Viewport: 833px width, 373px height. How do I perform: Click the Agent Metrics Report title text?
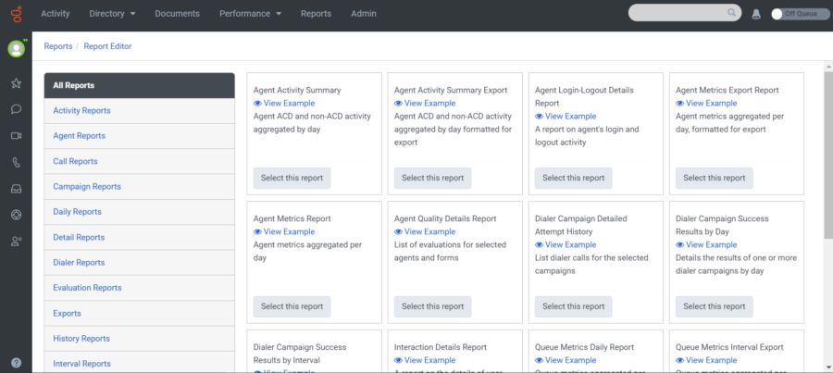click(x=292, y=219)
